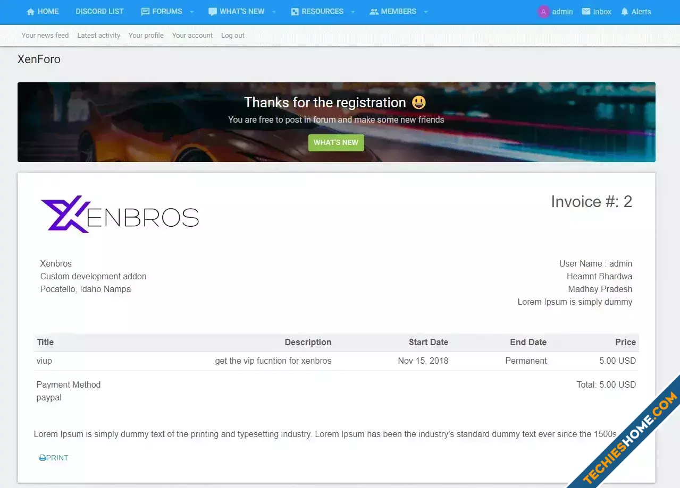Click the Resources icon in navbar
The width and height of the screenshot is (680, 488).
point(295,12)
